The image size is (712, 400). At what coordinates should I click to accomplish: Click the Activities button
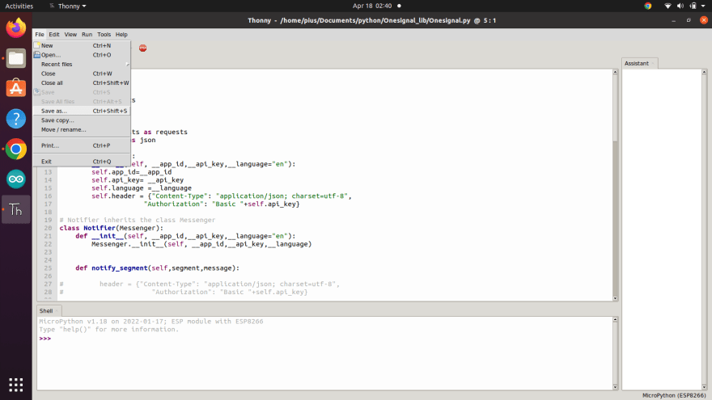pyautogui.click(x=19, y=6)
